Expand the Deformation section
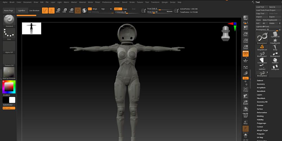The width and height of the screenshot is (282, 141). coord(262,112)
